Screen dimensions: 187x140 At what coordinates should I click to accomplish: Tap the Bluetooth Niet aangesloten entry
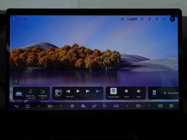[171, 93]
